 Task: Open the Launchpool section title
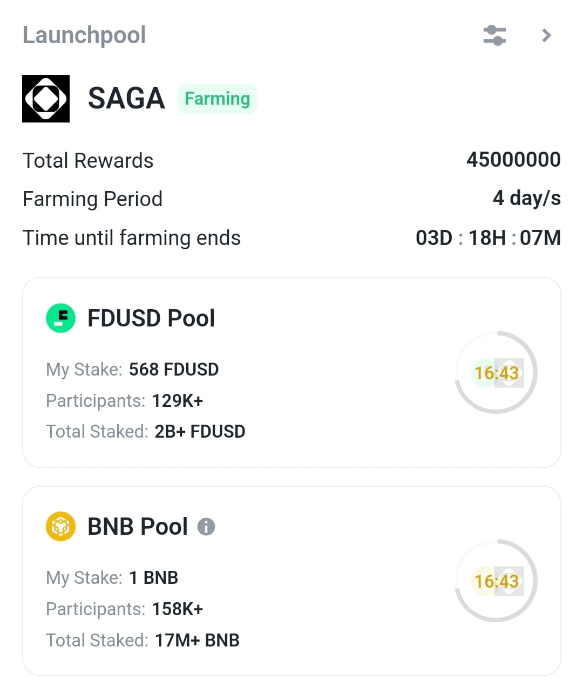pyautogui.click(x=84, y=36)
